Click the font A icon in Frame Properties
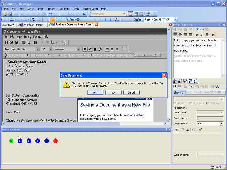The width and height of the screenshot is (227, 170). coord(197,29)
